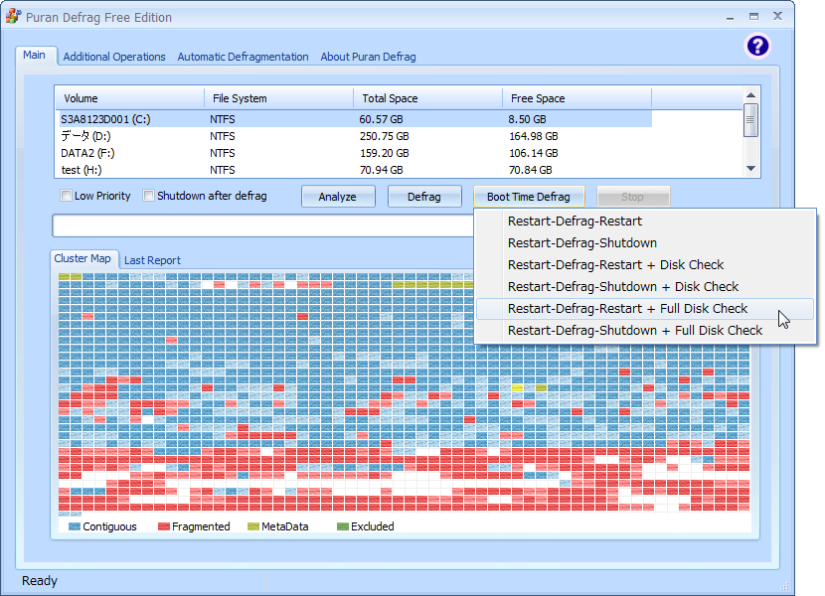This screenshot has height=596, width=825.
Task: Select the データ (D:) volume row
Action: tap(354, 136)
